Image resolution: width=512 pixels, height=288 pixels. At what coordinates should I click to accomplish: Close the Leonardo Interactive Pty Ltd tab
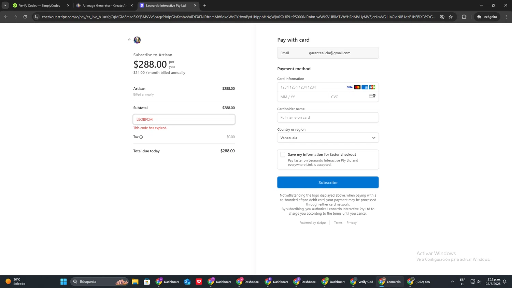(x=195, y=5)
